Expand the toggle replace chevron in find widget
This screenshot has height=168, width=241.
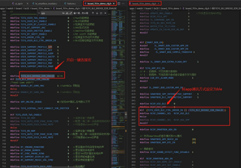coord(39,13)
